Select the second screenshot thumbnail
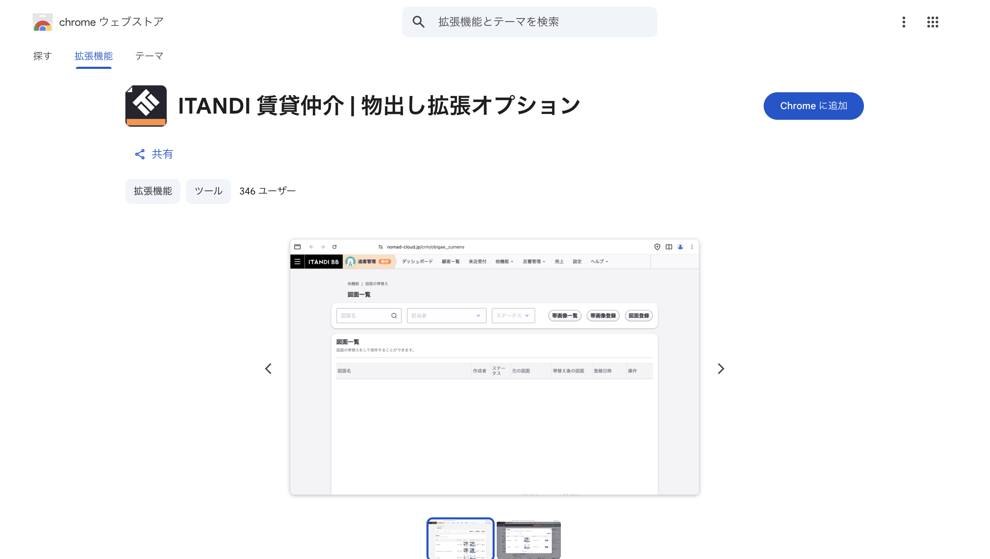This screenshot has height=559, width=990. [x=528, y=539]
